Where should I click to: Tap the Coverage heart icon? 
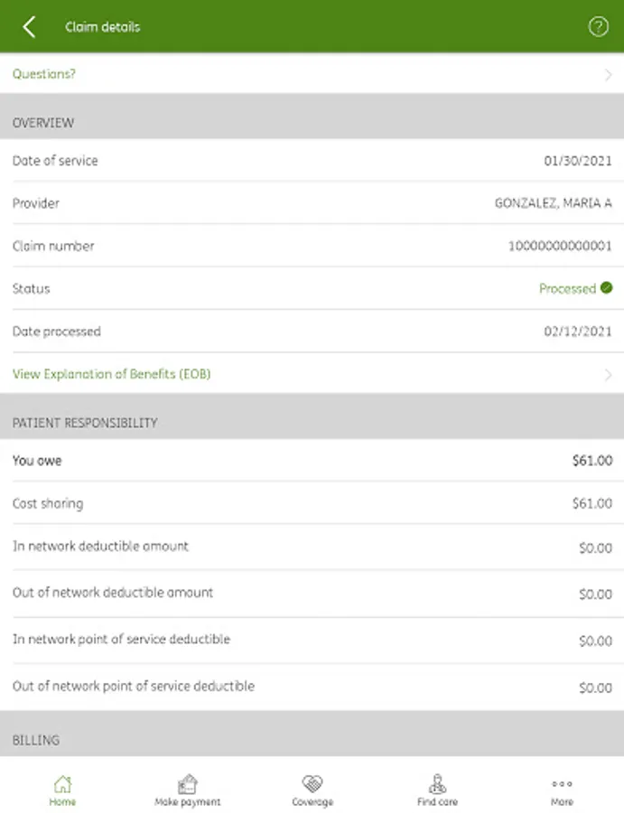point(312,783)
